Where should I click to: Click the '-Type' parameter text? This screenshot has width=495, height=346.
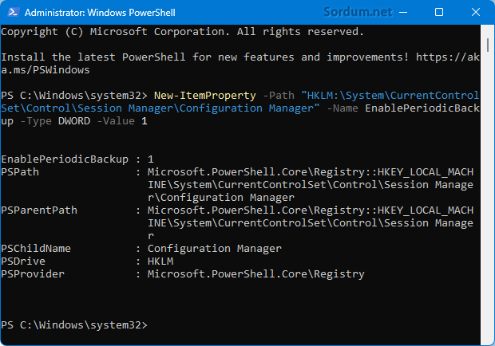(x=36, y=121)
